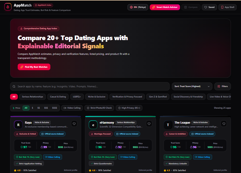Open The League app title
The width and height of the screenshot is (241, 173).
(x=182, y=123)
